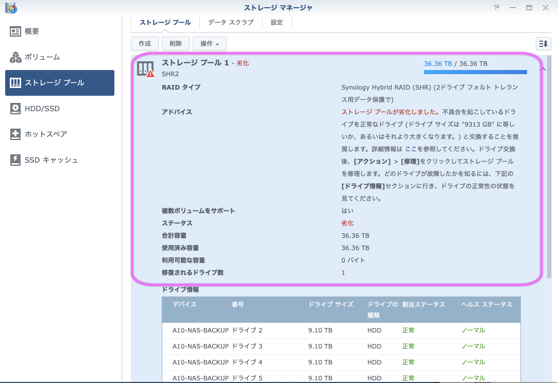Click the 36.36 TB capacity usage bar

[475, 72]
